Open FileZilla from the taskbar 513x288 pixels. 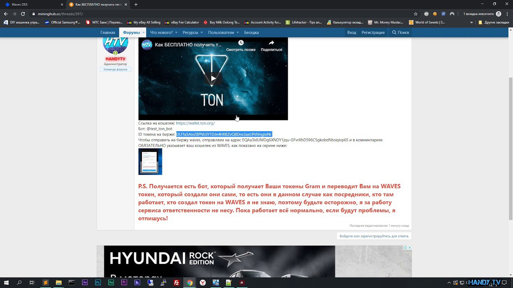tap(176, 282)
